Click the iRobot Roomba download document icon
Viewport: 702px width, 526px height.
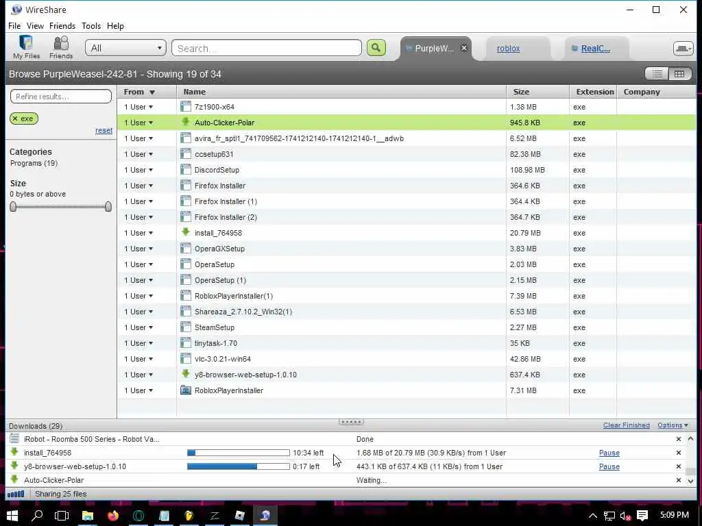(x=14, y=438)
